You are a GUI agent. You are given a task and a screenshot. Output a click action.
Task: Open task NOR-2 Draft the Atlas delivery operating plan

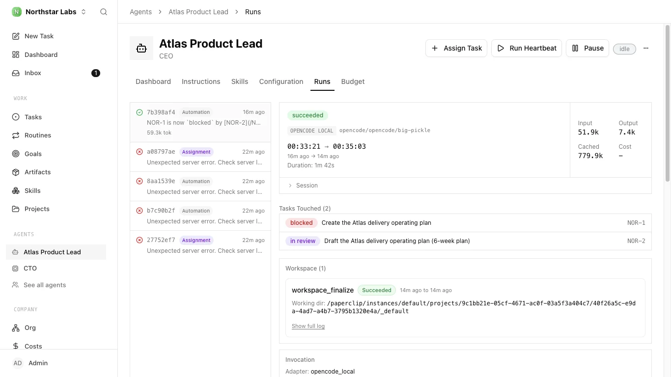coord(465,241)
